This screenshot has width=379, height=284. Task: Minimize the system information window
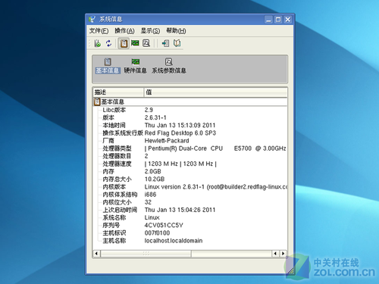(x=268, y=20)
